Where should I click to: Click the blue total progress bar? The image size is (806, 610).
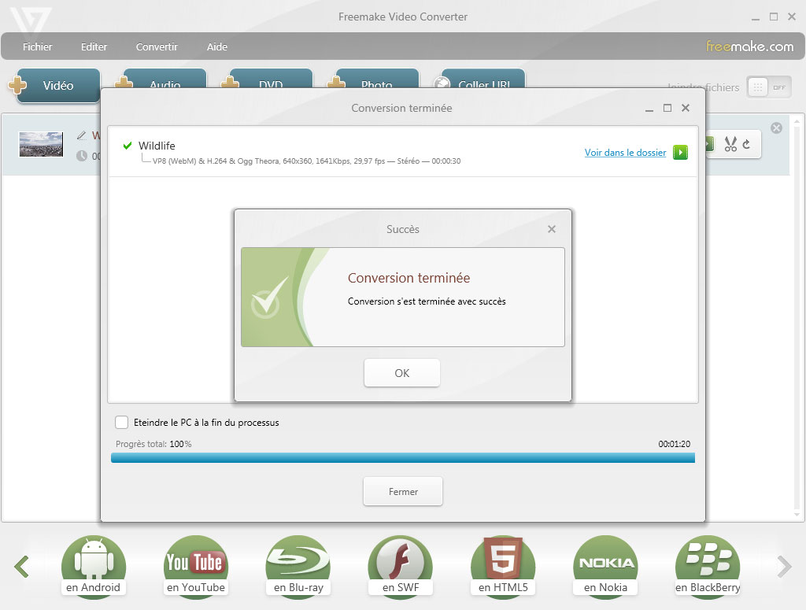pos(402,457)
